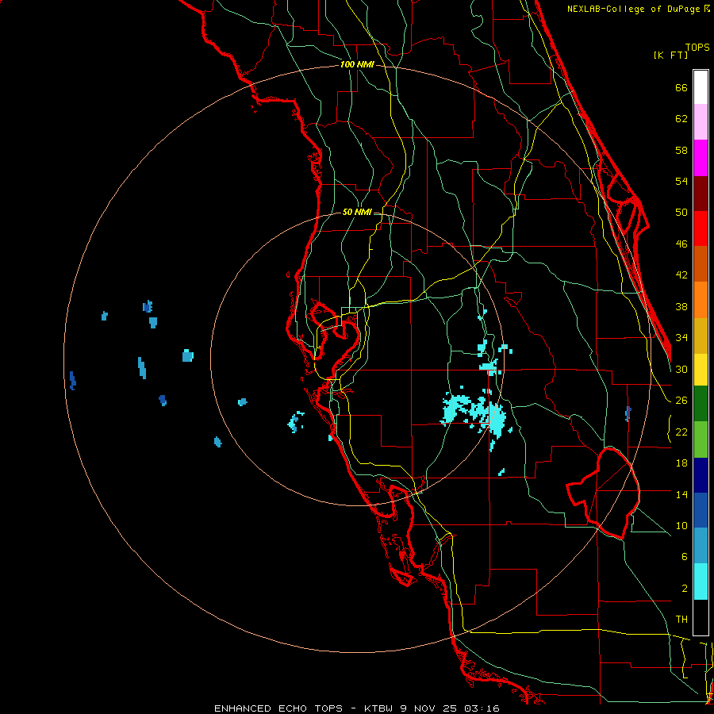Viewport: 714px width, 714px height.
Task: Click the legend value 50 beside the color bar
Action: point(681,213)
